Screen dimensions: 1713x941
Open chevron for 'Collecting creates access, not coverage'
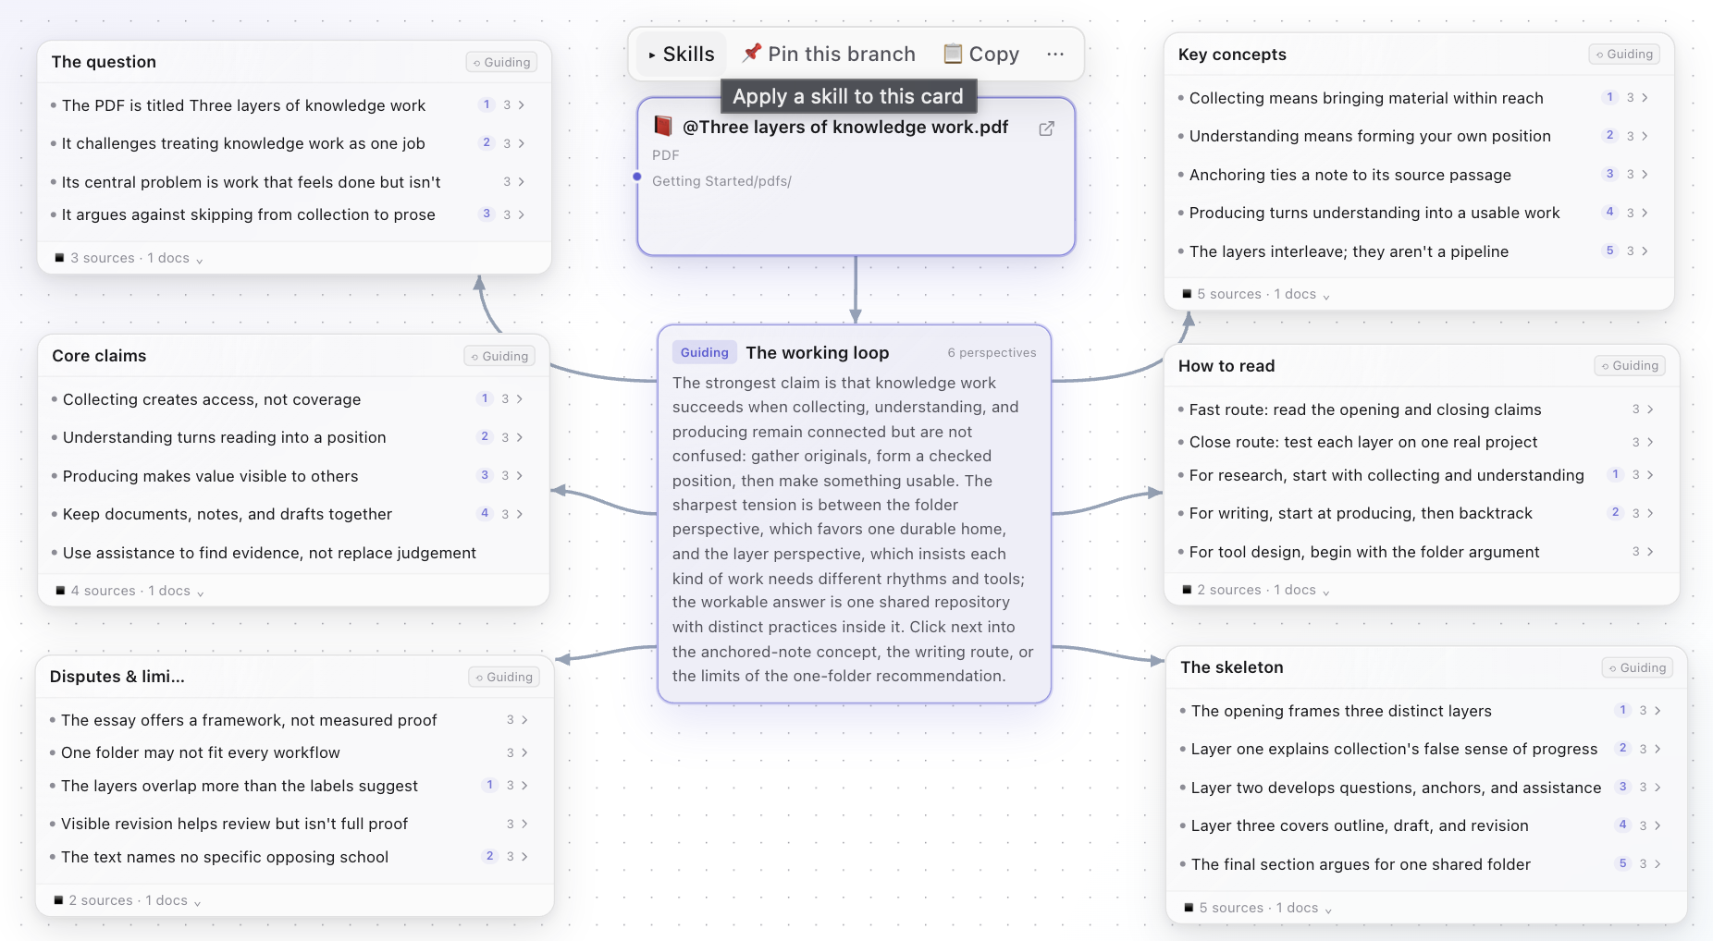tap(520, 399)
